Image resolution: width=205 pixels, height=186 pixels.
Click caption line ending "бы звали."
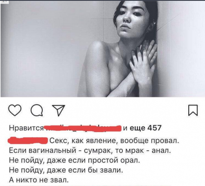(66, 170)
